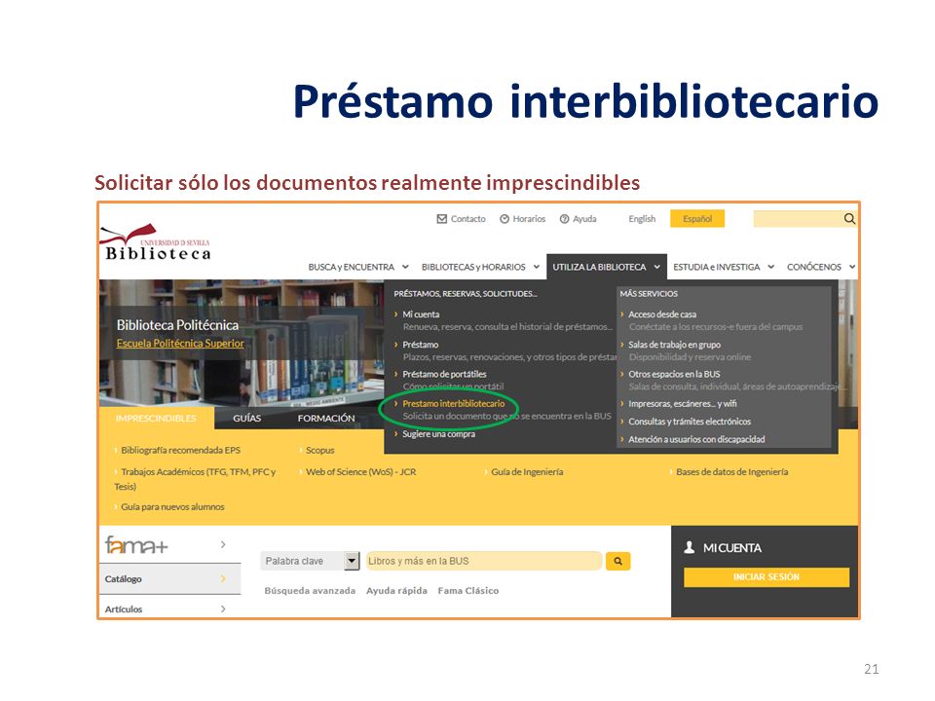Open Bibliografía recomendada EPS link

click(181, 450)
